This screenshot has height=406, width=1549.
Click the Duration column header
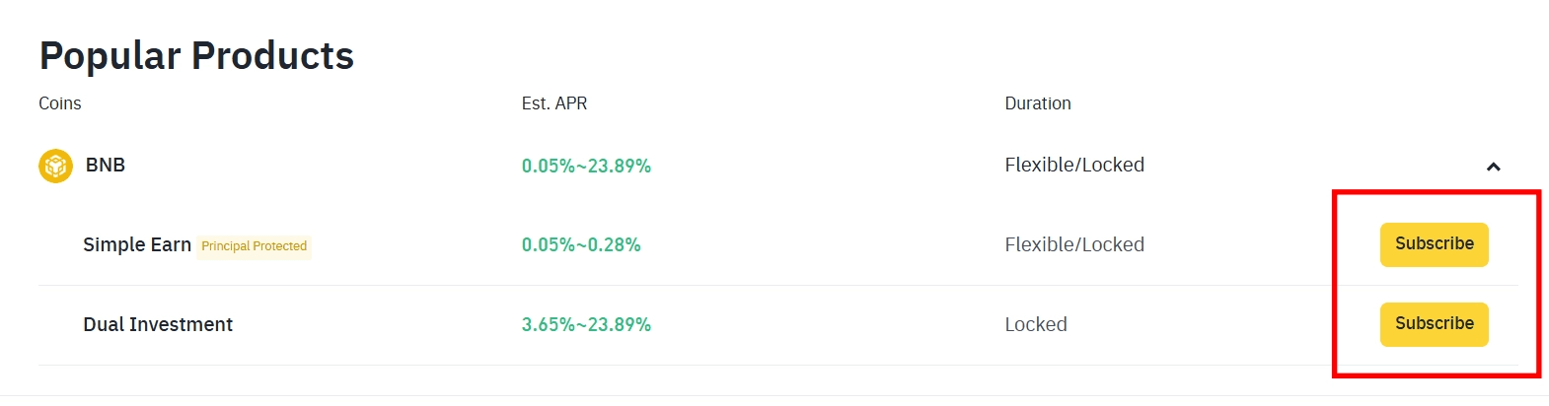[1038, 103]
